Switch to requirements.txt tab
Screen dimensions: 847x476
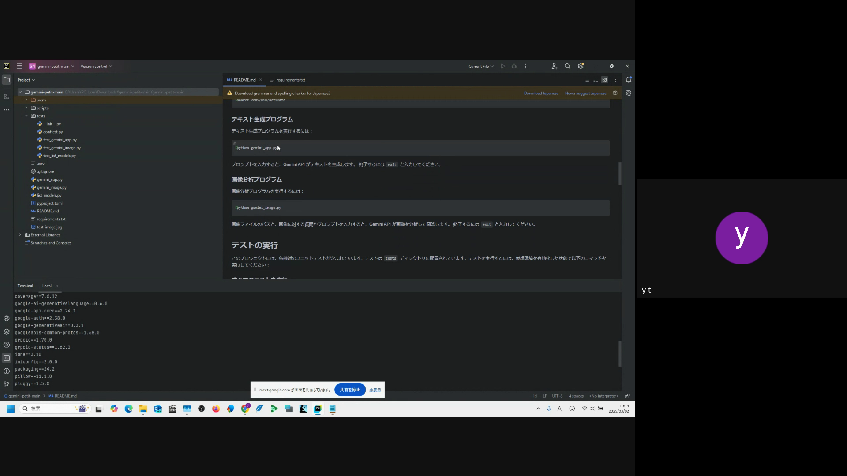290,80
